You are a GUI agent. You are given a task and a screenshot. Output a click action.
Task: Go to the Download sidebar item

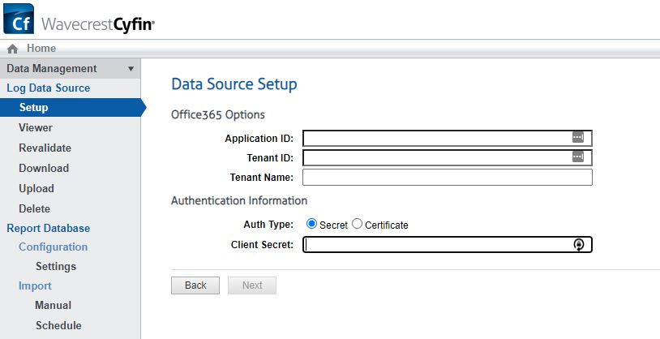44,168
